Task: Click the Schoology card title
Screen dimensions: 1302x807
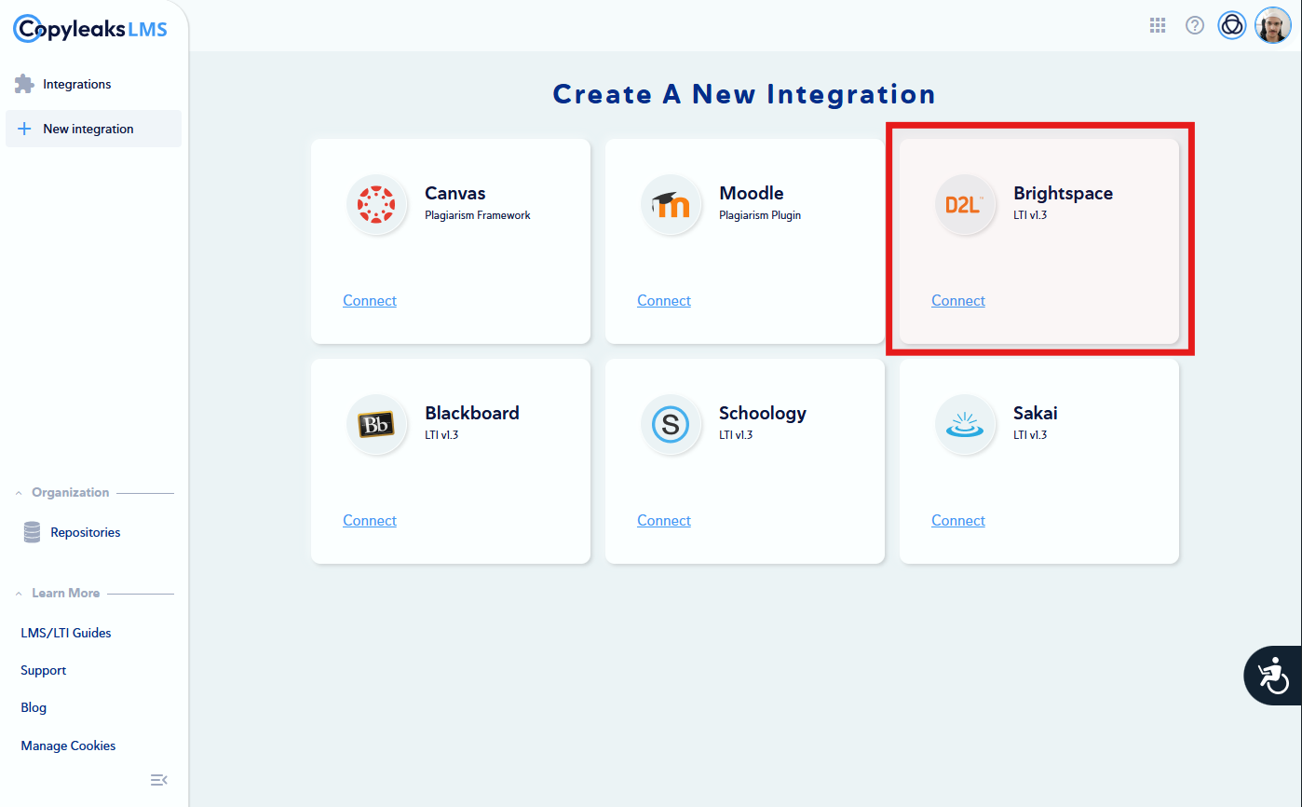Action: click(763, 413)
